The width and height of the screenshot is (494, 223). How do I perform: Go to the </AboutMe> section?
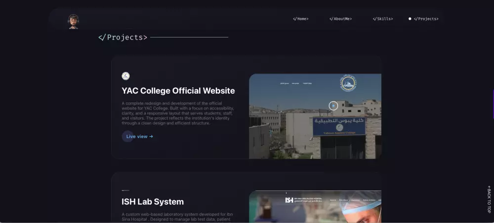tap(340, 19)
